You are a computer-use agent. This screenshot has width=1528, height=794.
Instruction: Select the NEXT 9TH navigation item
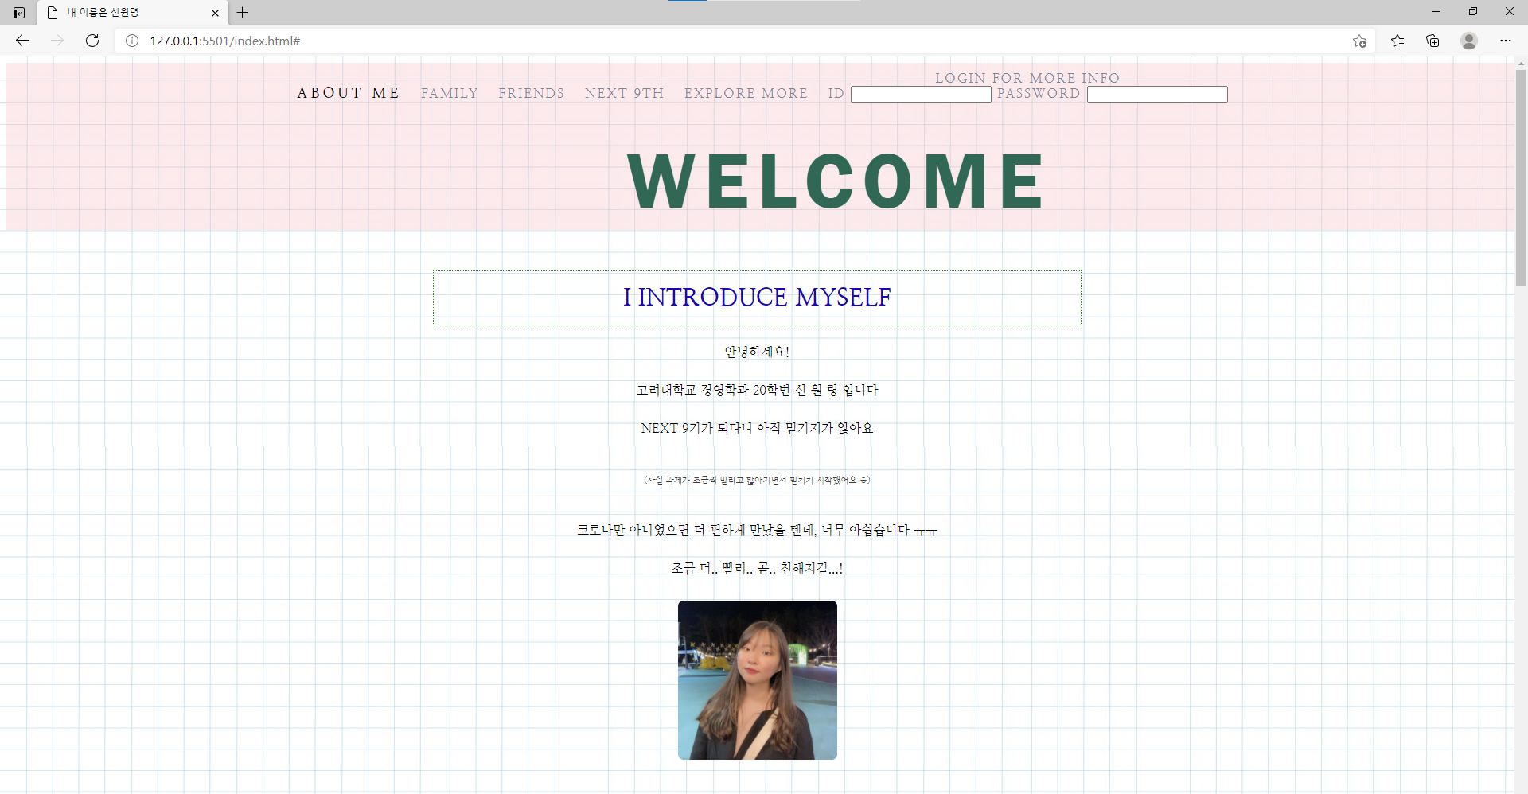tap(624, 93)
